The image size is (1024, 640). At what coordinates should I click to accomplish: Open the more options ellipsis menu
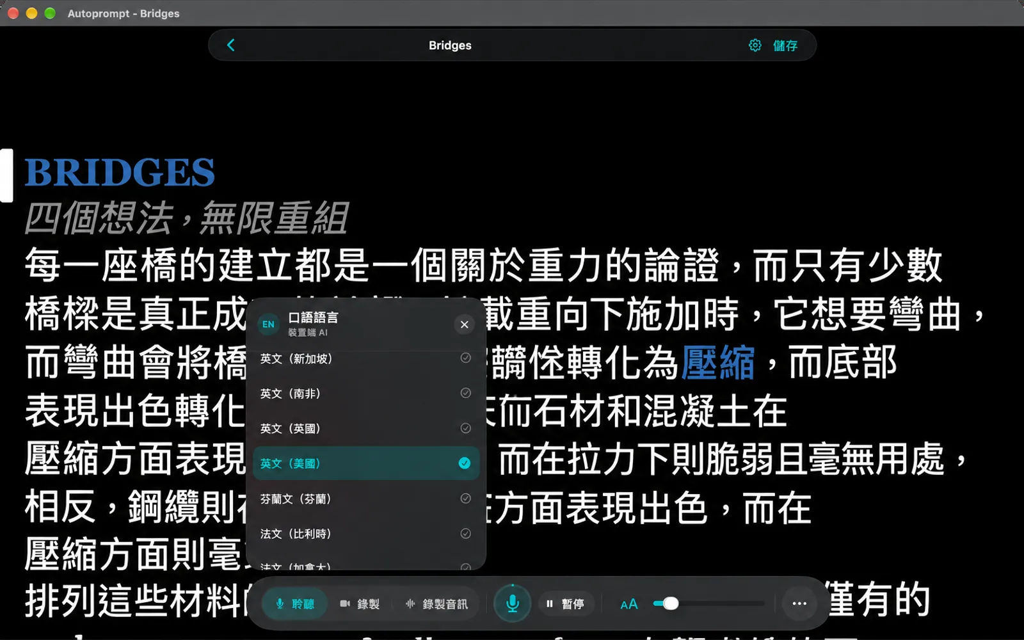(799, 604)
